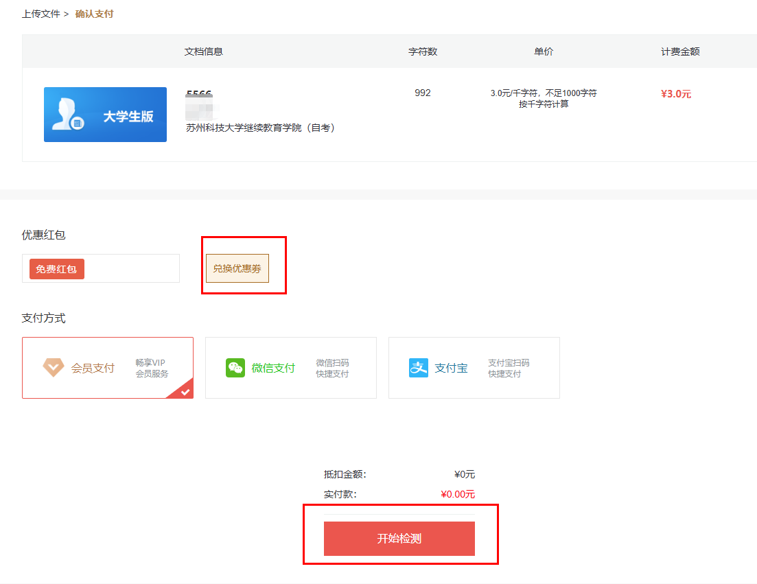The height and width of the screenshot is (584, 757).
Task: Go back to 上传文件 in the breadcrumb
Action: point(41,14)
